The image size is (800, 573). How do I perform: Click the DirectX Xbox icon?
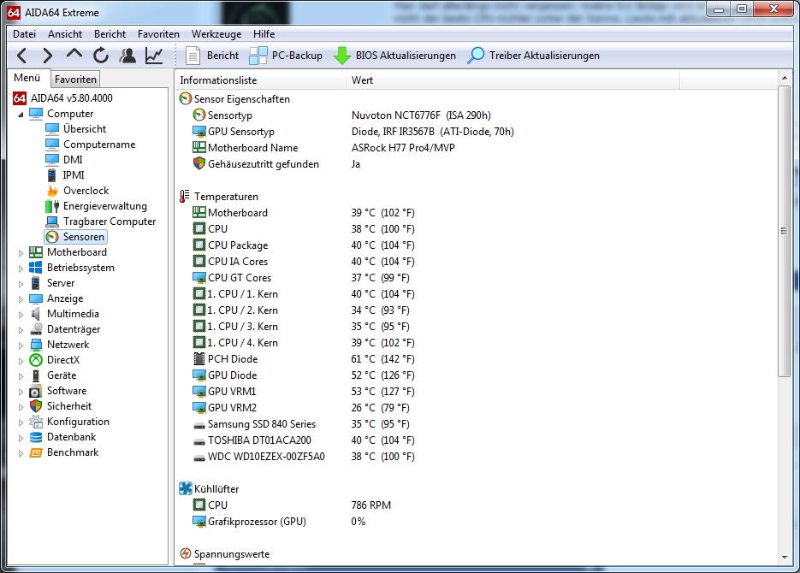[36, 360]
